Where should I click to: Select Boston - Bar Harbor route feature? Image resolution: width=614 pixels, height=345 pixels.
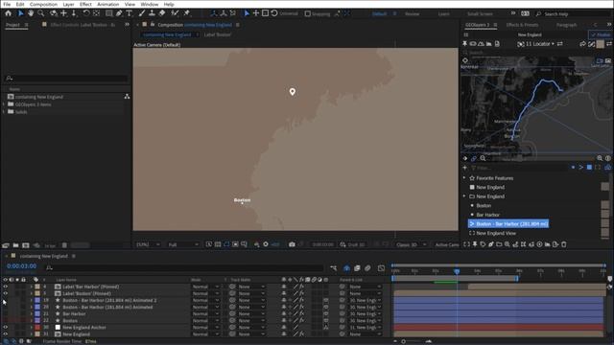point(508,223)
